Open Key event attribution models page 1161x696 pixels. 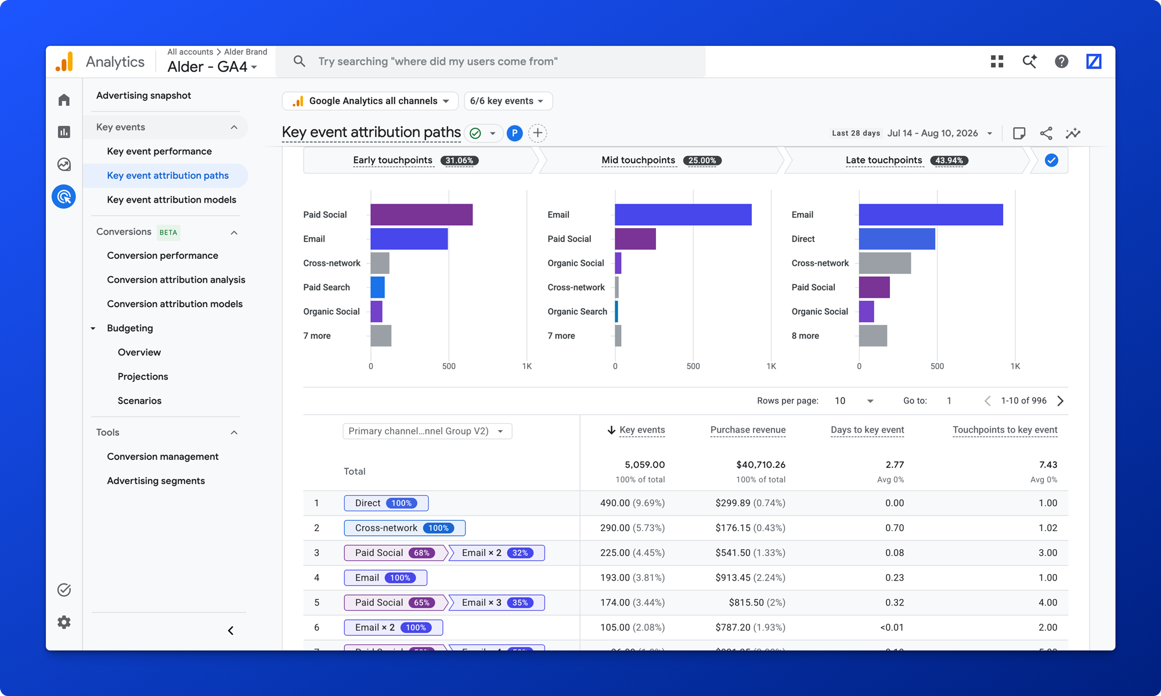pos(171,200)
